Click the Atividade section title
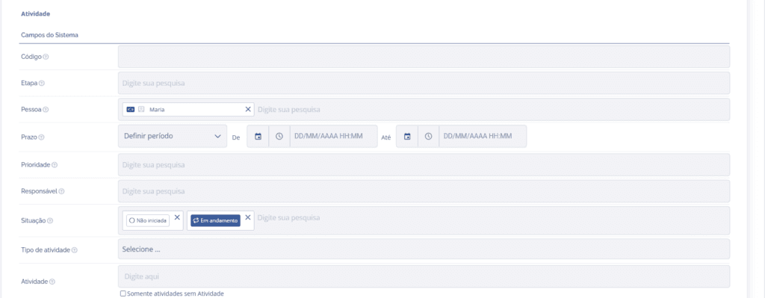 click(x=35, y=14)
